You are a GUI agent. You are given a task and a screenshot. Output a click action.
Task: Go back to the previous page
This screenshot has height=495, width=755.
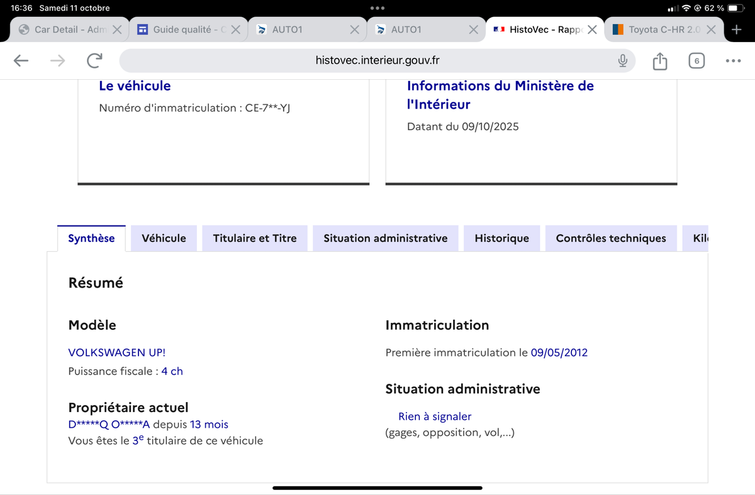click(x=21, y=60)
